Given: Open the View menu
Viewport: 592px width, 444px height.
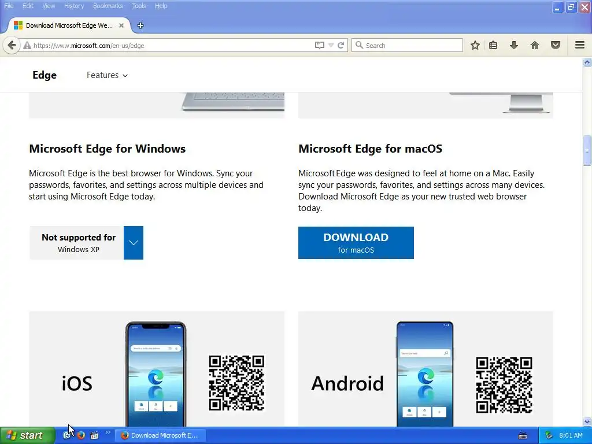Looking at the screenshot, I should click(x=49, y=6).
